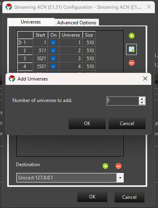Decrease number of universes with down arrow
This screenshot has width=158, height=208.
[142, 103]
